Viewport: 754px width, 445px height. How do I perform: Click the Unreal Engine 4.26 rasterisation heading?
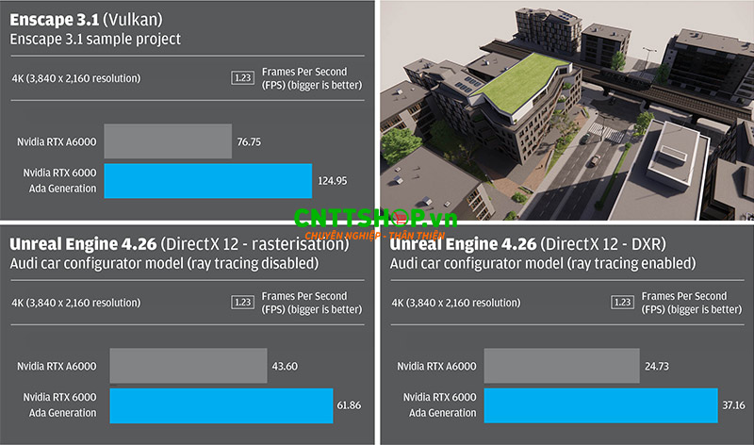pos(179,244)
